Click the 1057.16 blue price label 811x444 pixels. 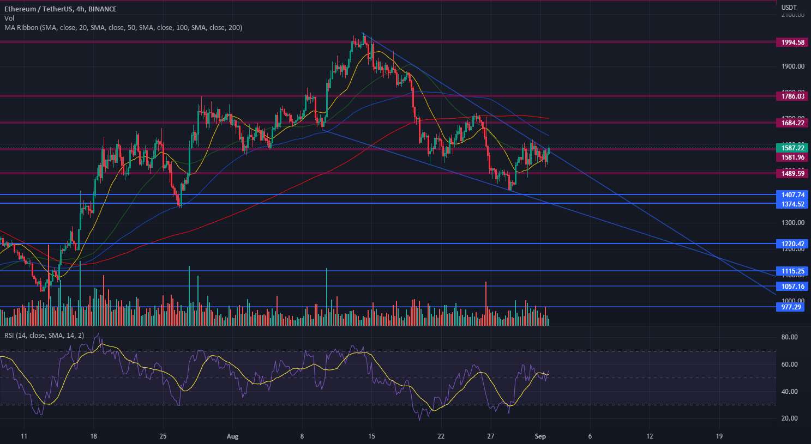pyautogui.click(x=792, y=287)
